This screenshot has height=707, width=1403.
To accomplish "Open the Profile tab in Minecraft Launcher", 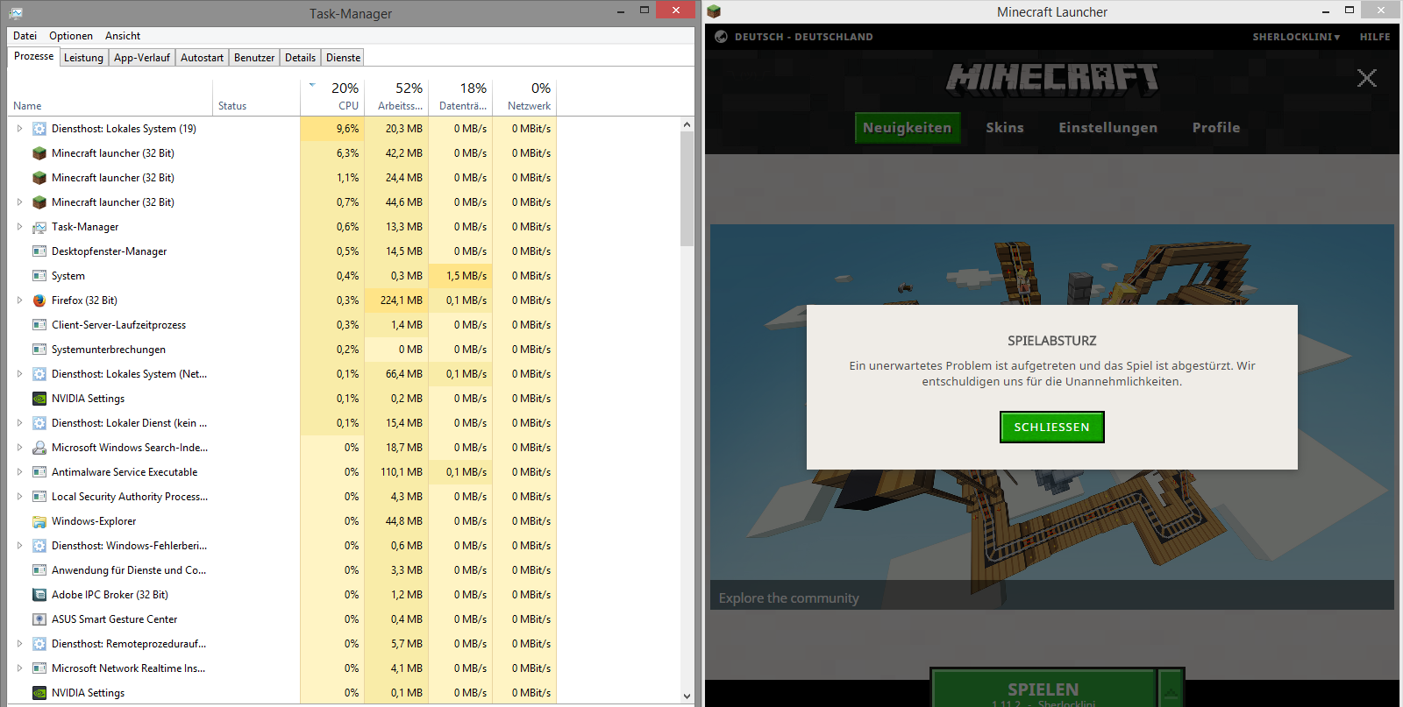I will pyautogui.click(x=1216, y=128).
